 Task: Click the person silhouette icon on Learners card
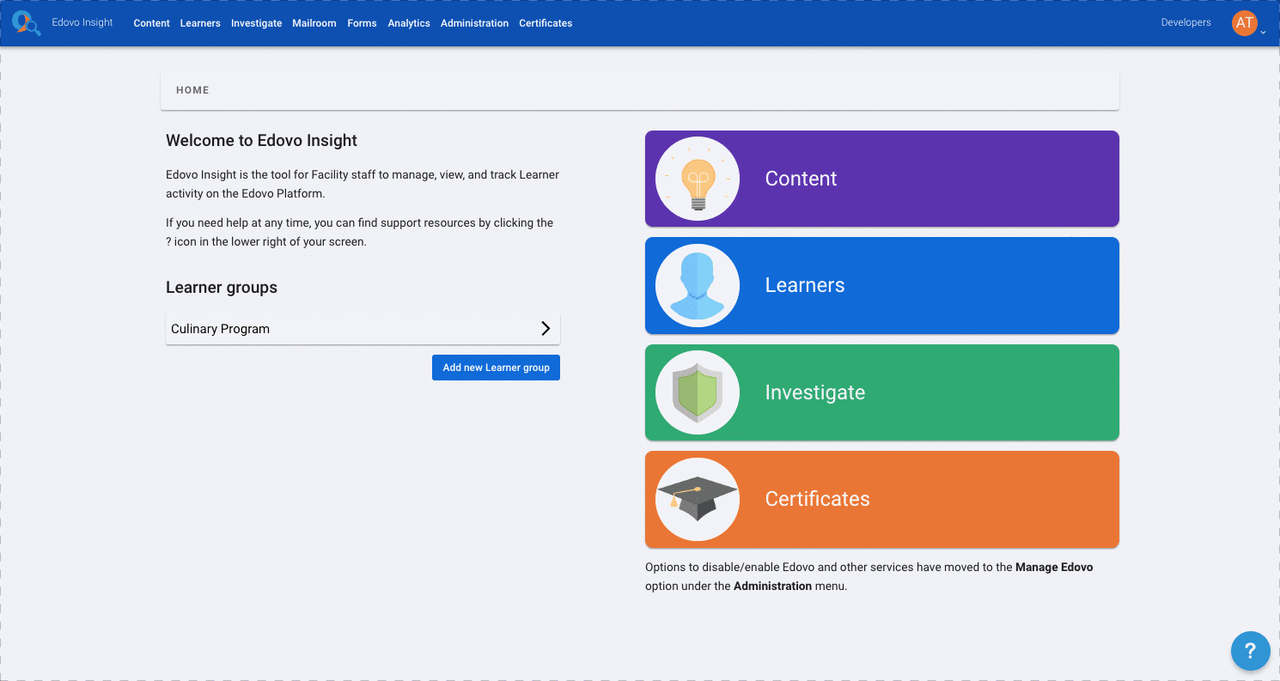[x=698, y=285]
